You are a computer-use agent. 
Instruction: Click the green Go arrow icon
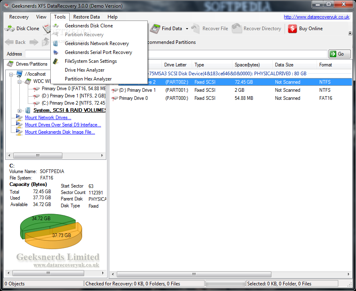pyautogui.click(x=333, y=54)
